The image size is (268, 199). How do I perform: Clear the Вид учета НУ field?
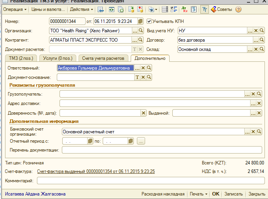click(x=256, y=31)
